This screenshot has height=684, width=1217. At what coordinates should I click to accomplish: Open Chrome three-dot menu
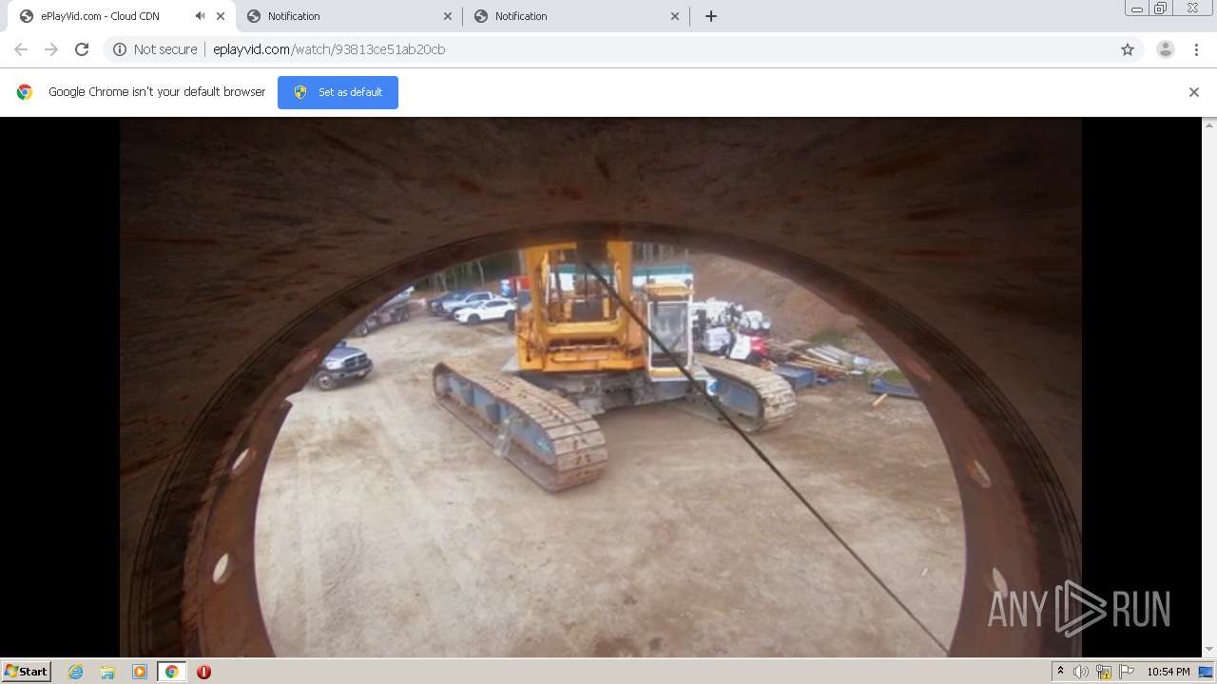click(1196, 49)
